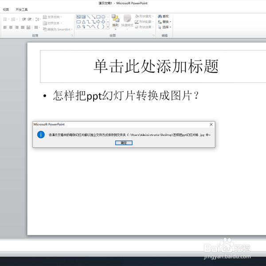Viewport: 266px width, 266px height.
Task: Apply distributed alignment
Action: (28, 27)
